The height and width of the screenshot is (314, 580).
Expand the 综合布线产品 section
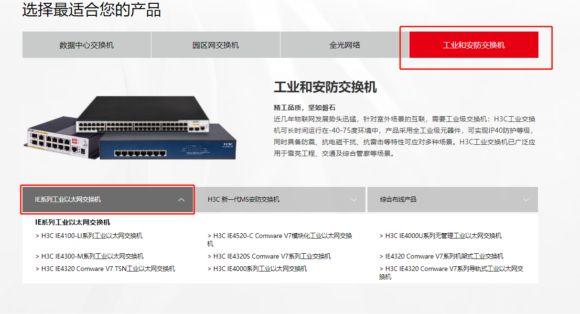[x=452, y=199]
